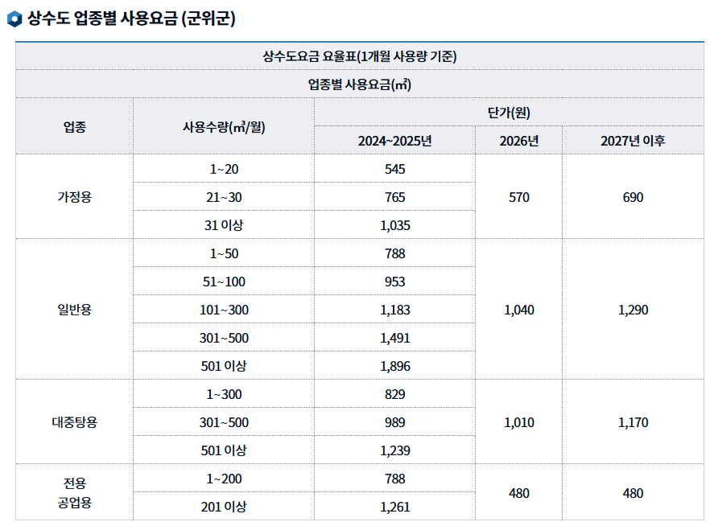710x526 pixels.
Task: Select '501 이상' in the 일반용 section
Action: click(224, 366)
